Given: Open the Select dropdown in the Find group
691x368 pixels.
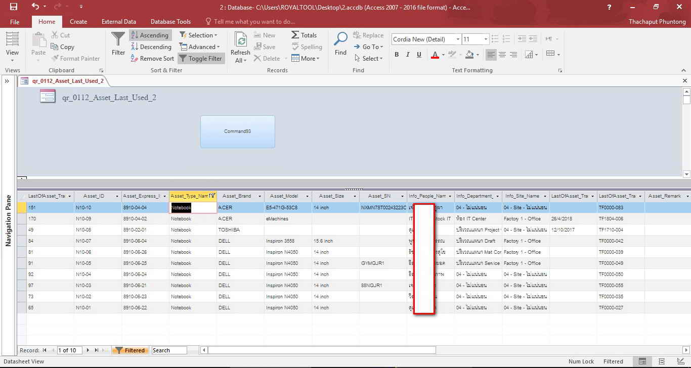Looking at the screenshot, I should tap(368, 59).
